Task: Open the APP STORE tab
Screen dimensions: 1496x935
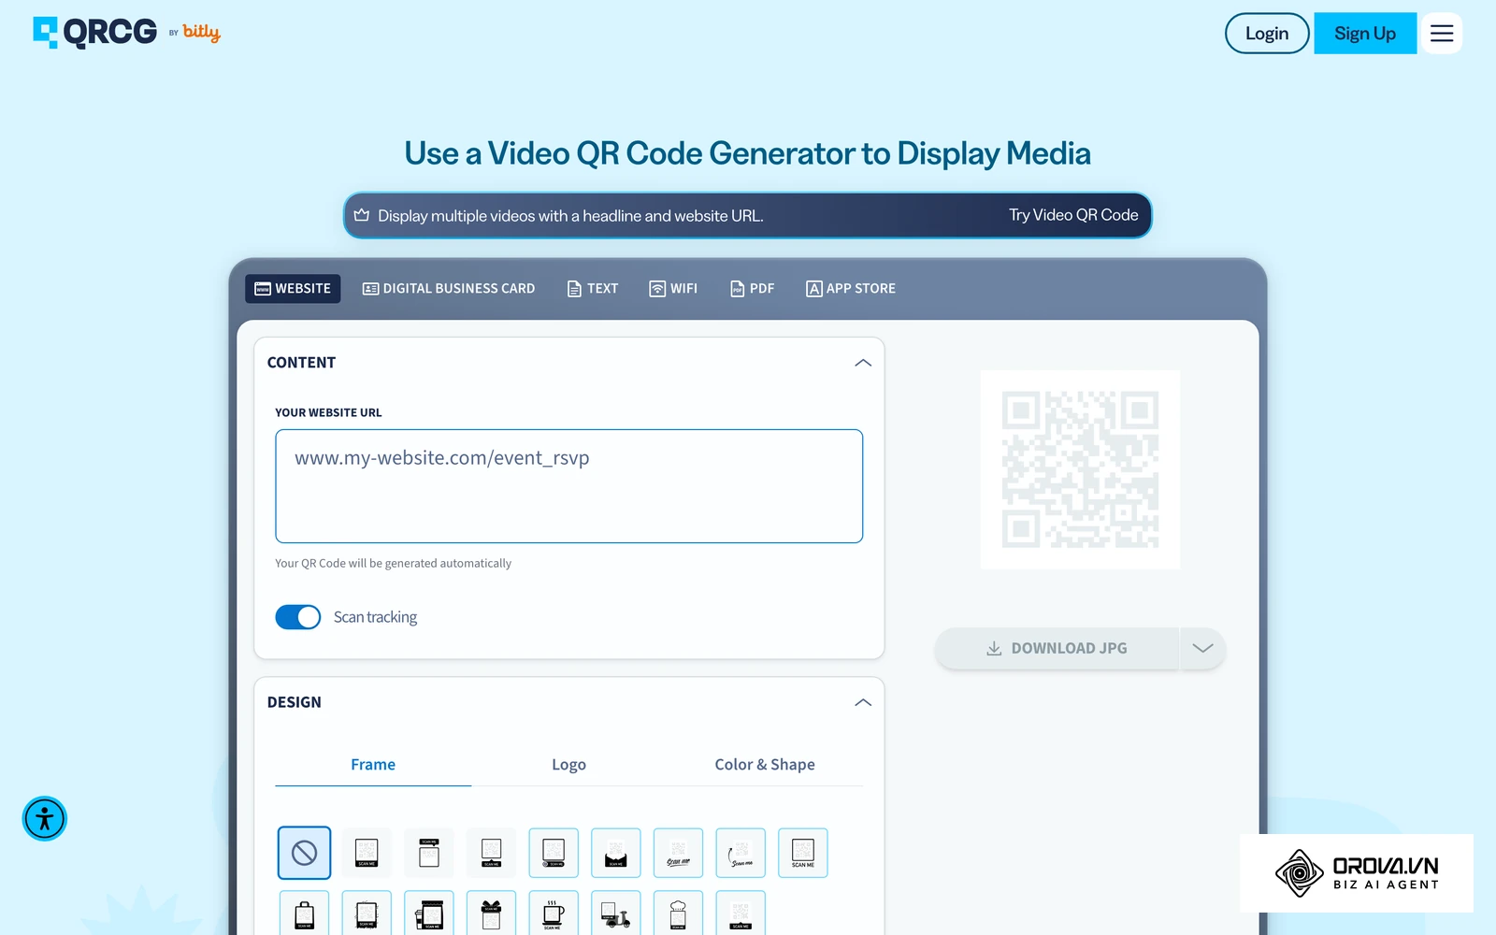Action: pyautogui.click(x=851, y=288)
